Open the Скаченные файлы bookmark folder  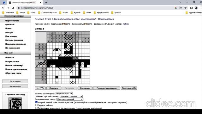tap(47, 13)
